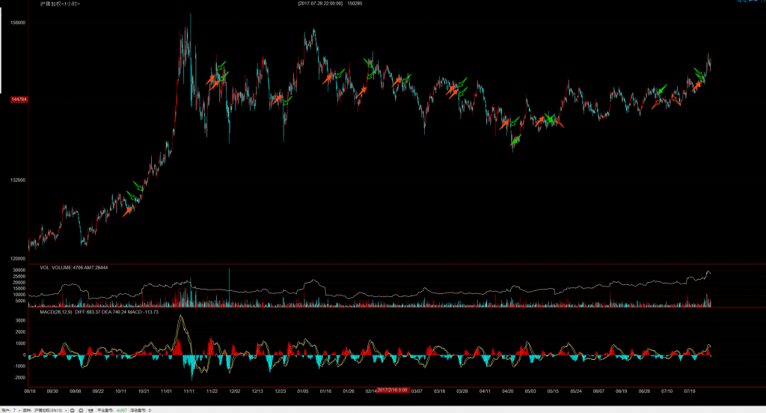Click the 132000 price axis label
Viewport: 766px width, 413px height.
[x=18, y=180]
